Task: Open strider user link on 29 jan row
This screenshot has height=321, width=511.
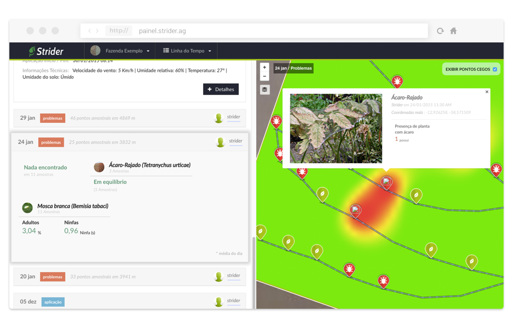Action: pos(234,117)
